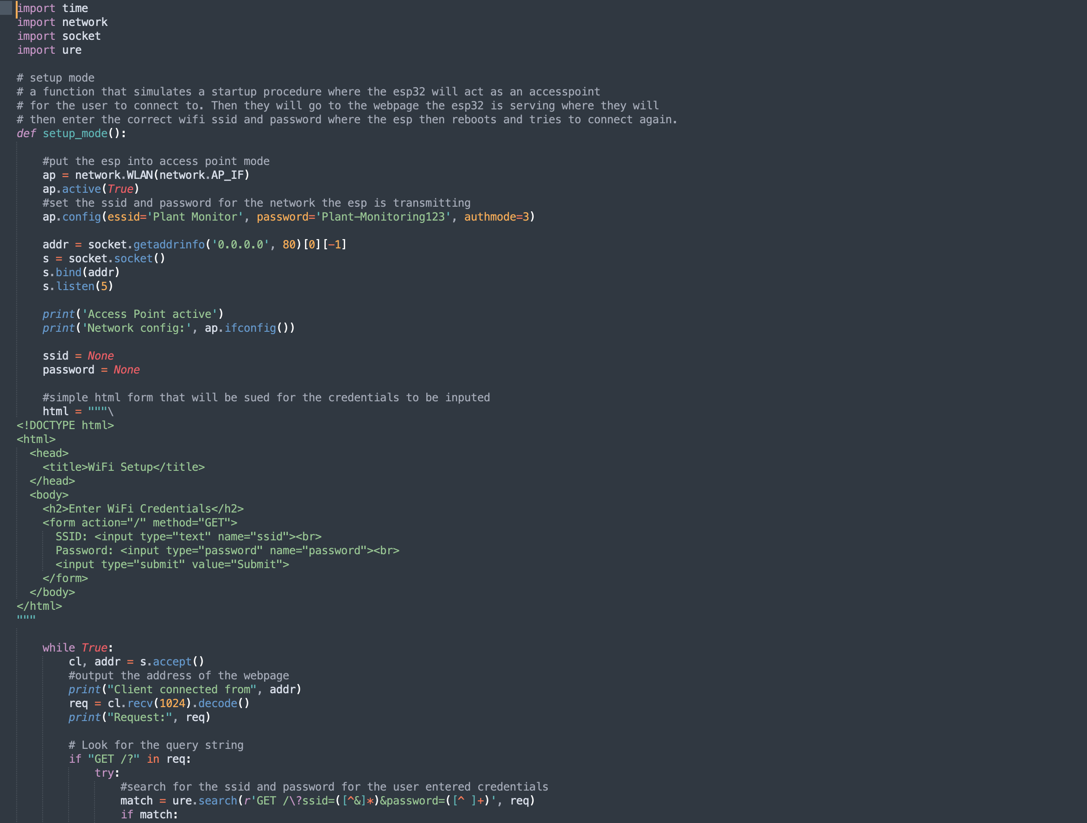The height and width of the screenshot is (823, 1087).
Task: Click the <title>WiFi Setup</title> HTML line
Action: click(x=123, y=467)
